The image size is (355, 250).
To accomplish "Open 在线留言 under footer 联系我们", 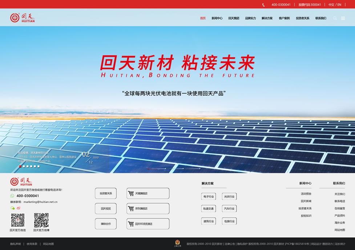I will [340, 208].
